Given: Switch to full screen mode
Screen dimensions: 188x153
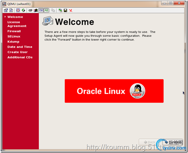Looking at the screenshot, I should (18, 11).
